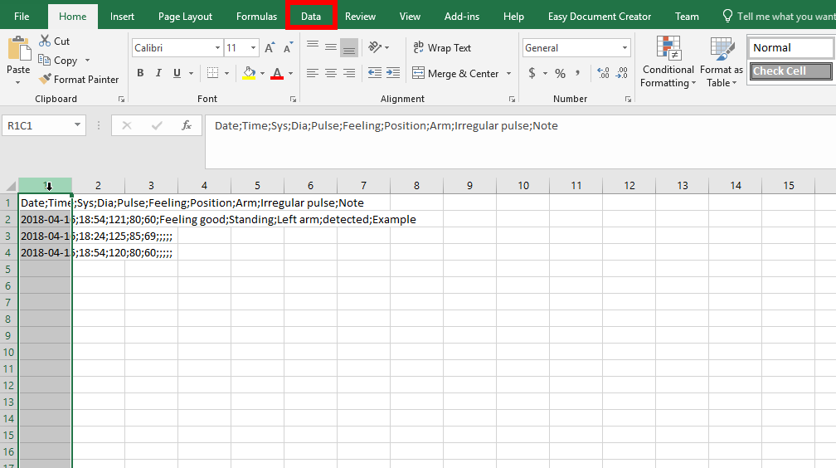Middle align cell contents
The width and height of the screenshot is (836, 468).
tap(331, 48)
